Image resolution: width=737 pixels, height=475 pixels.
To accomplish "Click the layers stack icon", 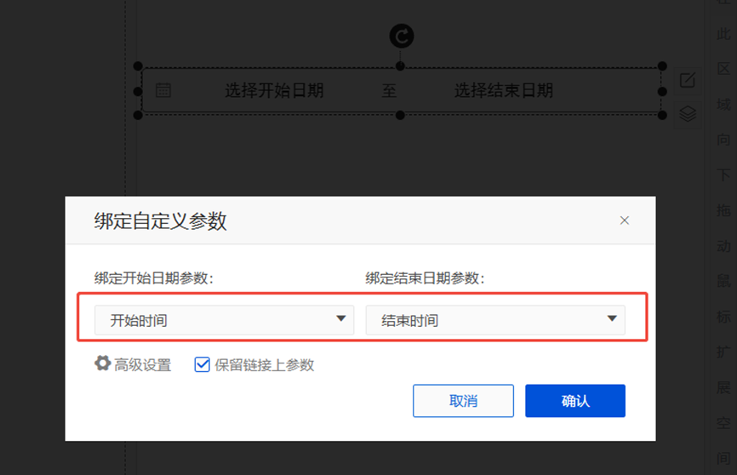I will point(688,113).
